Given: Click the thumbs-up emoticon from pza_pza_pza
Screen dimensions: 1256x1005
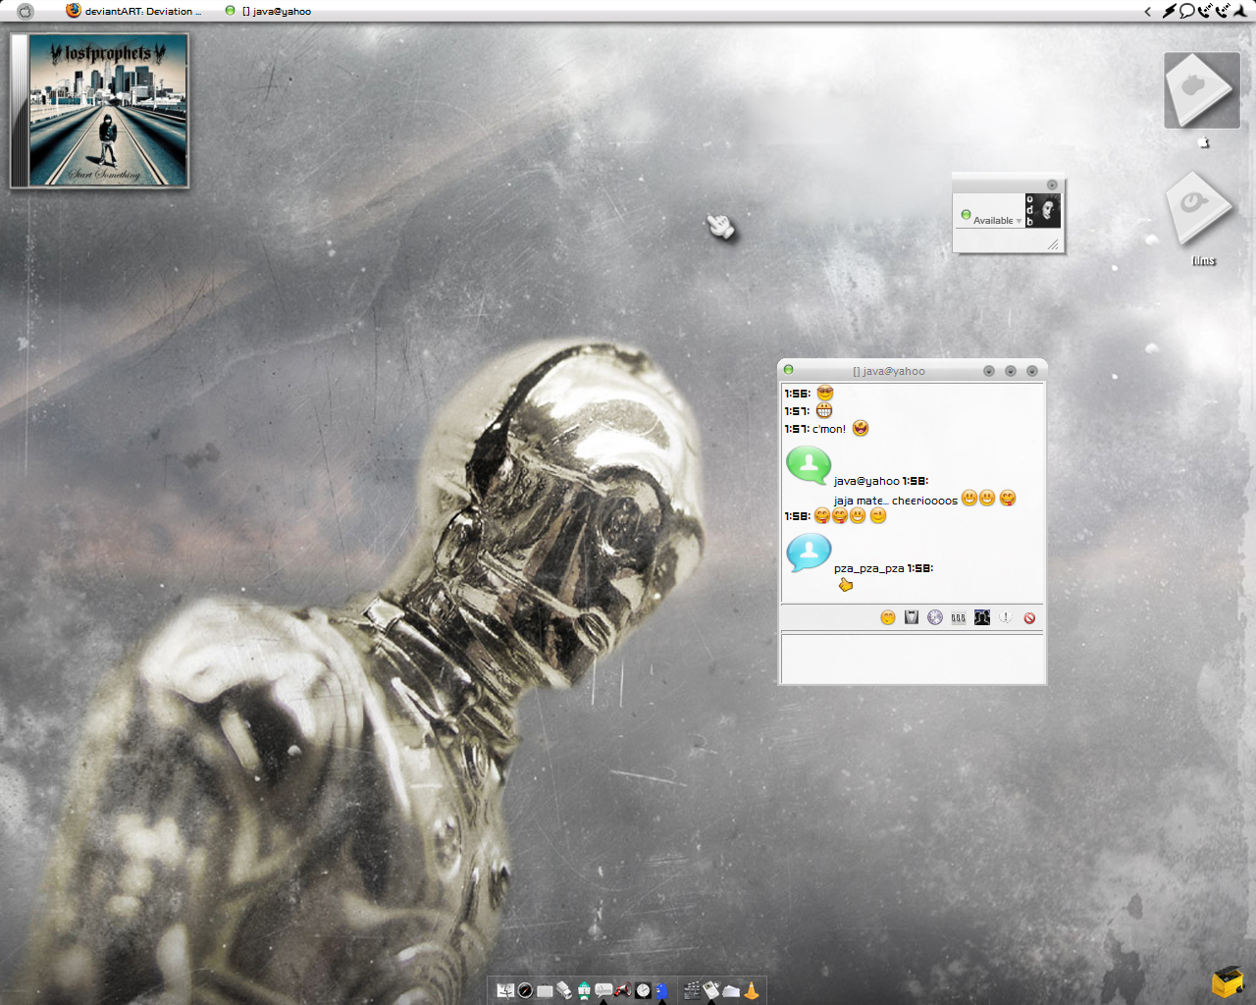Looking at the screenshot, I should click(846, 585).
